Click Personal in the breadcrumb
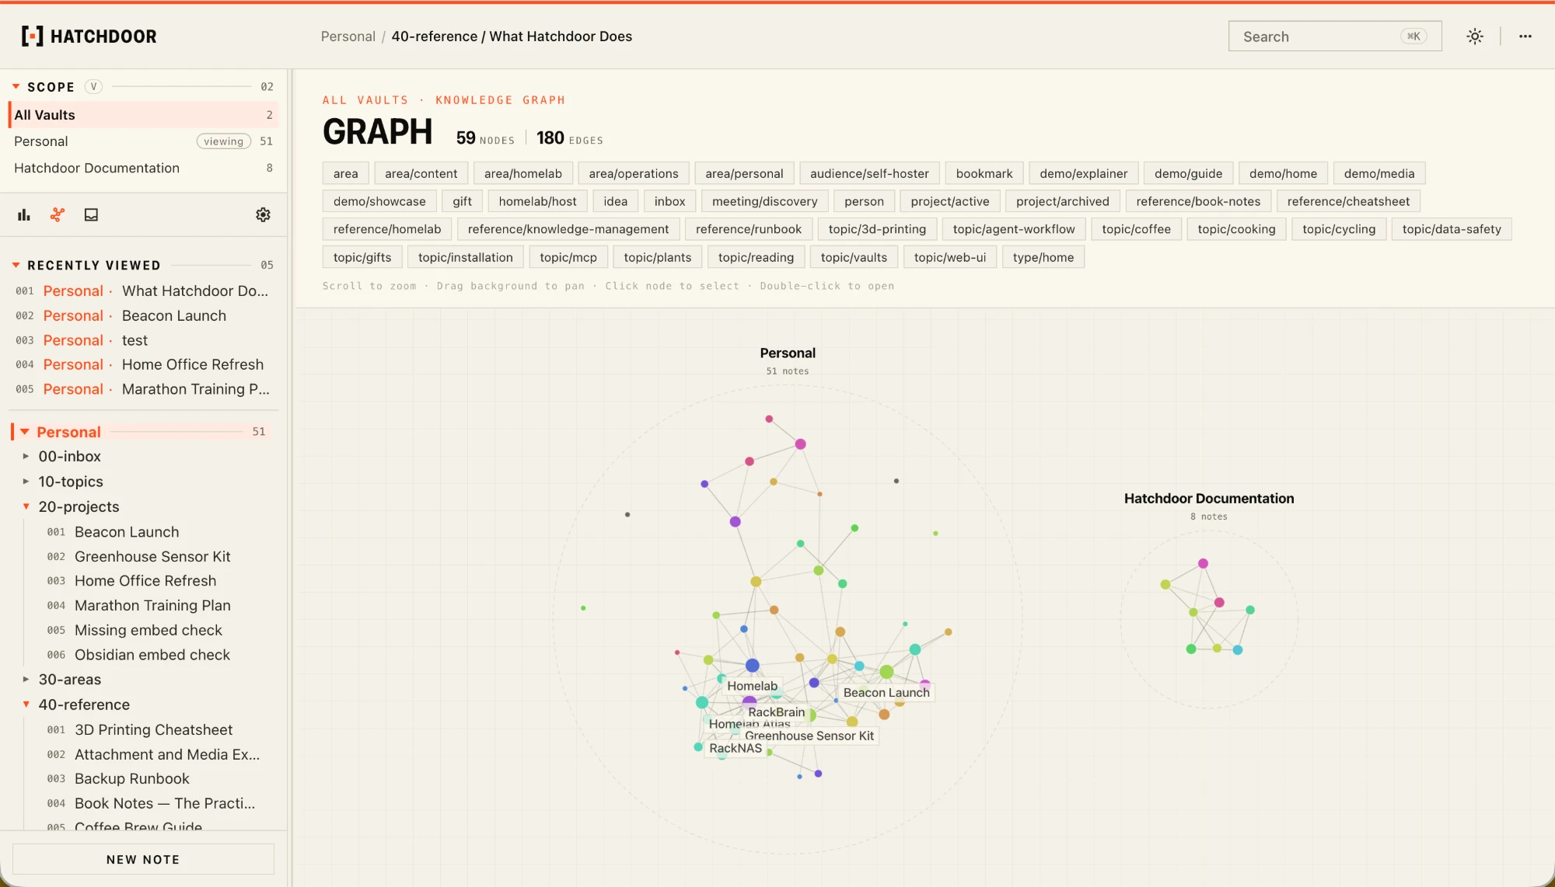This screenshot has width=1555, height=887. (348, 37)
